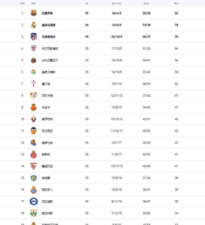Click the Mallorca club crest
205x225 pixels.
click(34, 107)
